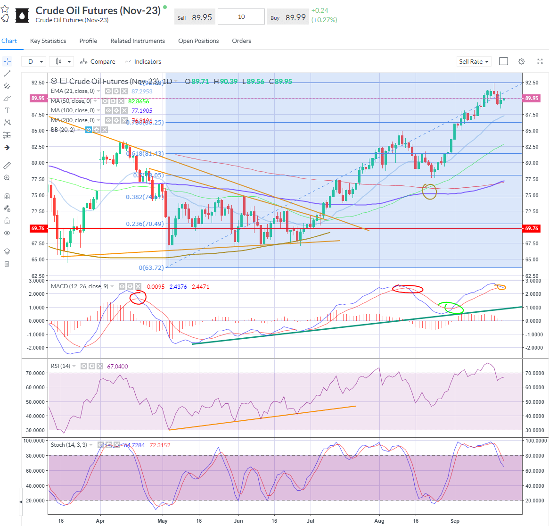Image resolution: width=549 pixels, height=526 pixels.
Task: Click the trade quantity input field
Action: [241, 17]
